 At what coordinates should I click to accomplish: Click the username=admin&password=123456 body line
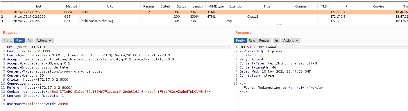pos(37,104)
